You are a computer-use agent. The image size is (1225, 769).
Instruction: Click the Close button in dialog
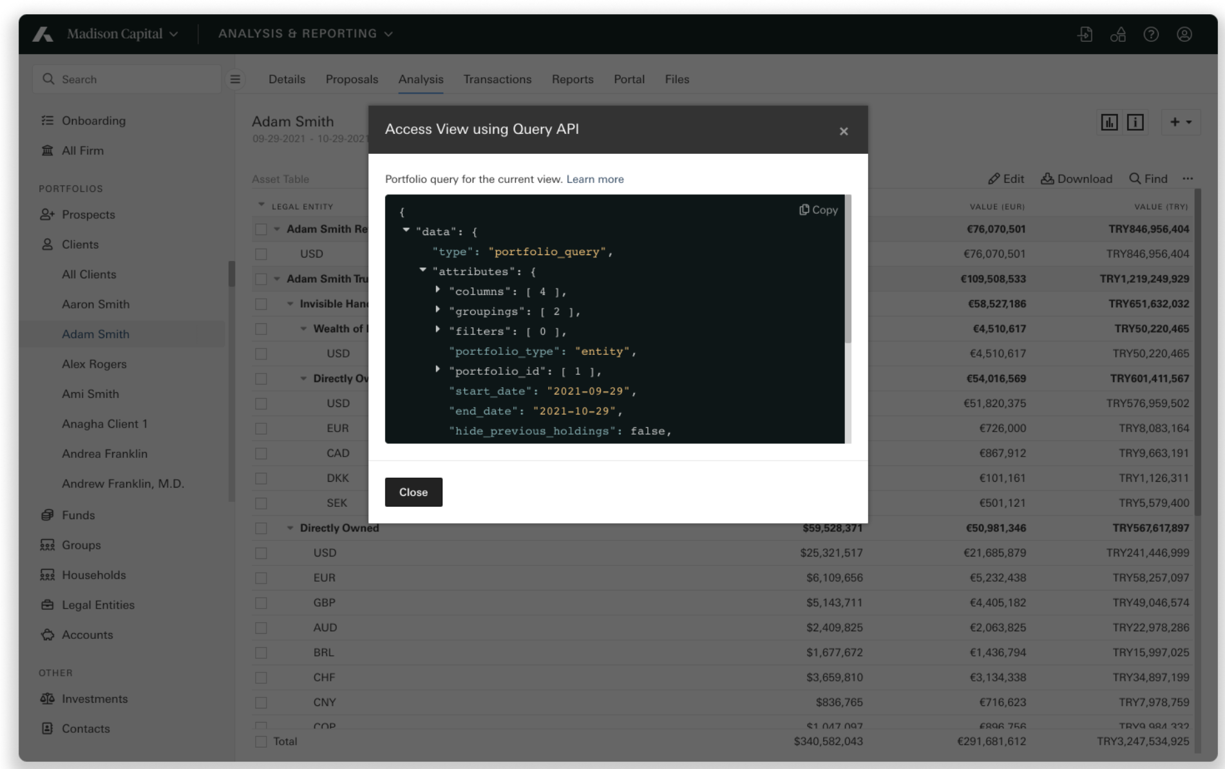413,492
